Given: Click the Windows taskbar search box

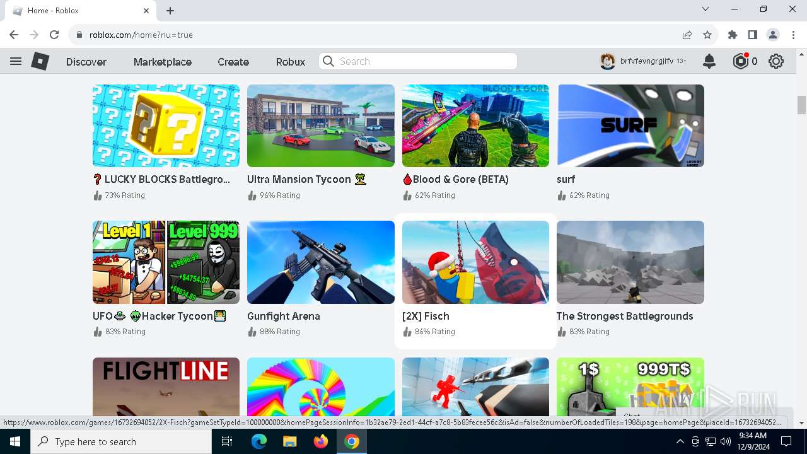Looking at the screenshot, I should [x=121, y=441].
